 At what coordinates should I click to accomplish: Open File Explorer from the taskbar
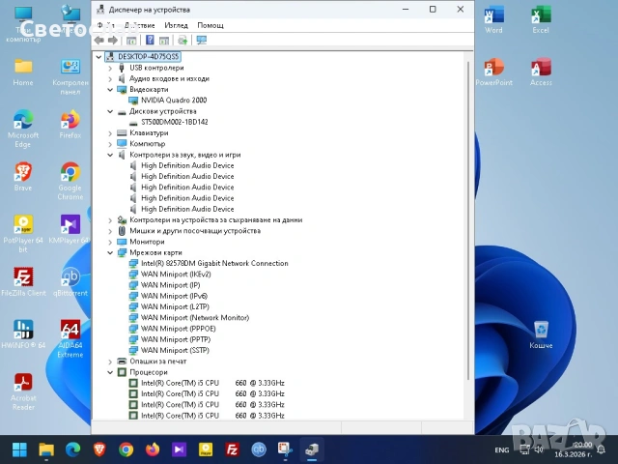[x=46, y=449]
